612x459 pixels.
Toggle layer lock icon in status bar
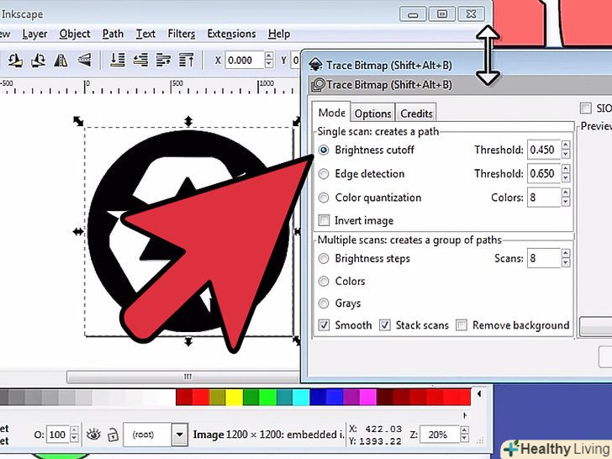pyautogui.click(x=113, y=434)
